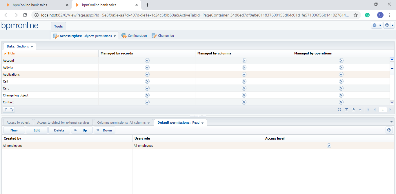The image size is (396, 194).
Task: Click the New button
Action: pyautogui.click(x=14, y=130)
